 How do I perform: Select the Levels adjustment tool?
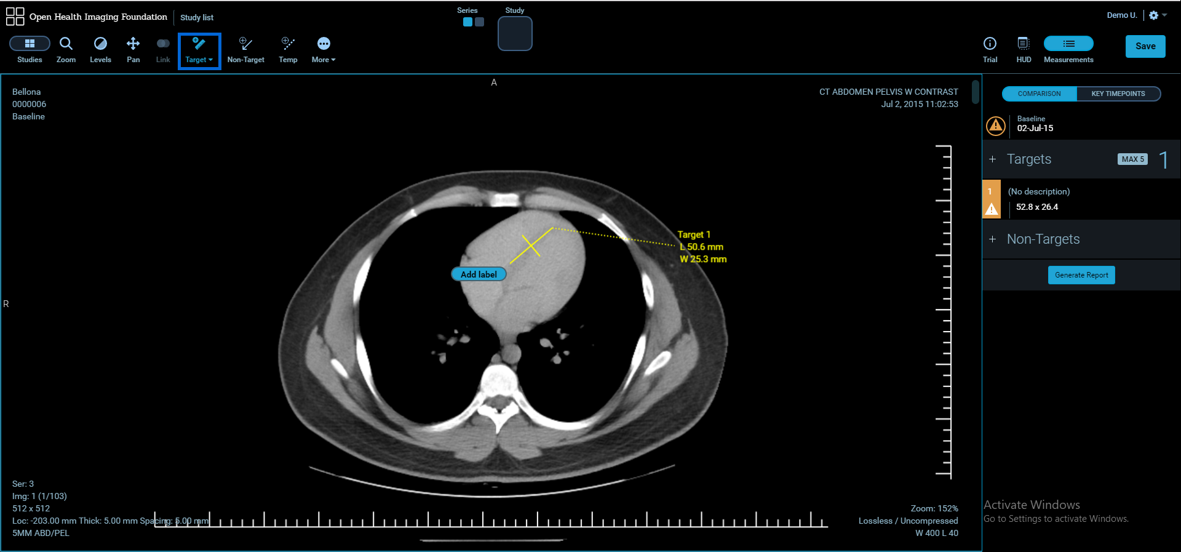coord(100,44)
